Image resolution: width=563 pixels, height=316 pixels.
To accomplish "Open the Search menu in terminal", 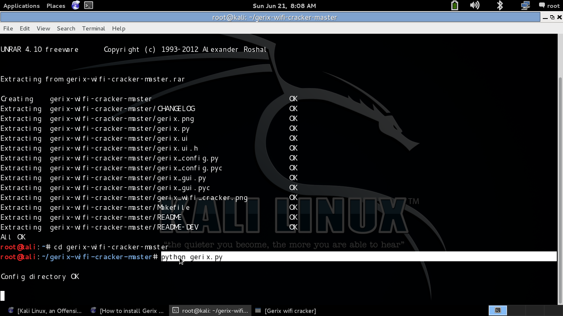I will 66,28.
